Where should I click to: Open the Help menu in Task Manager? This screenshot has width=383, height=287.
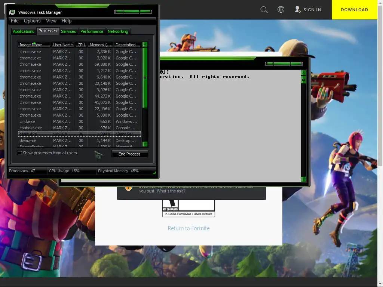coord(67,21)
